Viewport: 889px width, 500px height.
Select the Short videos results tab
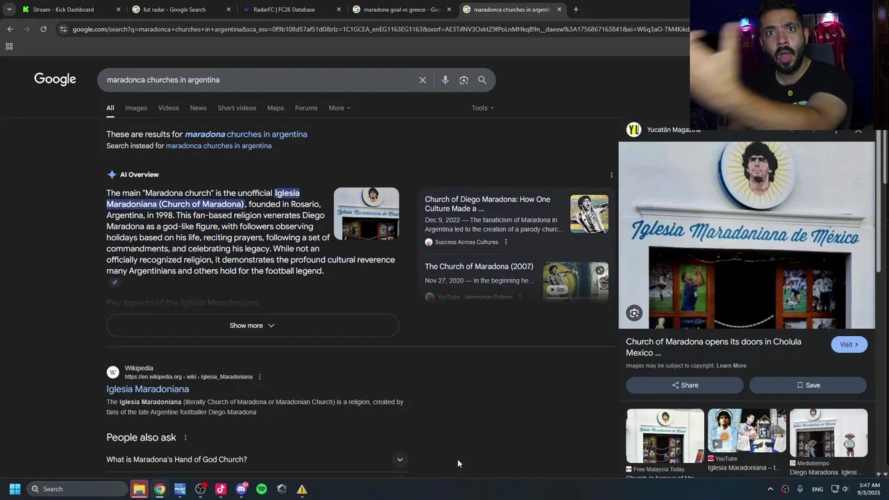[x=237, y=108]
